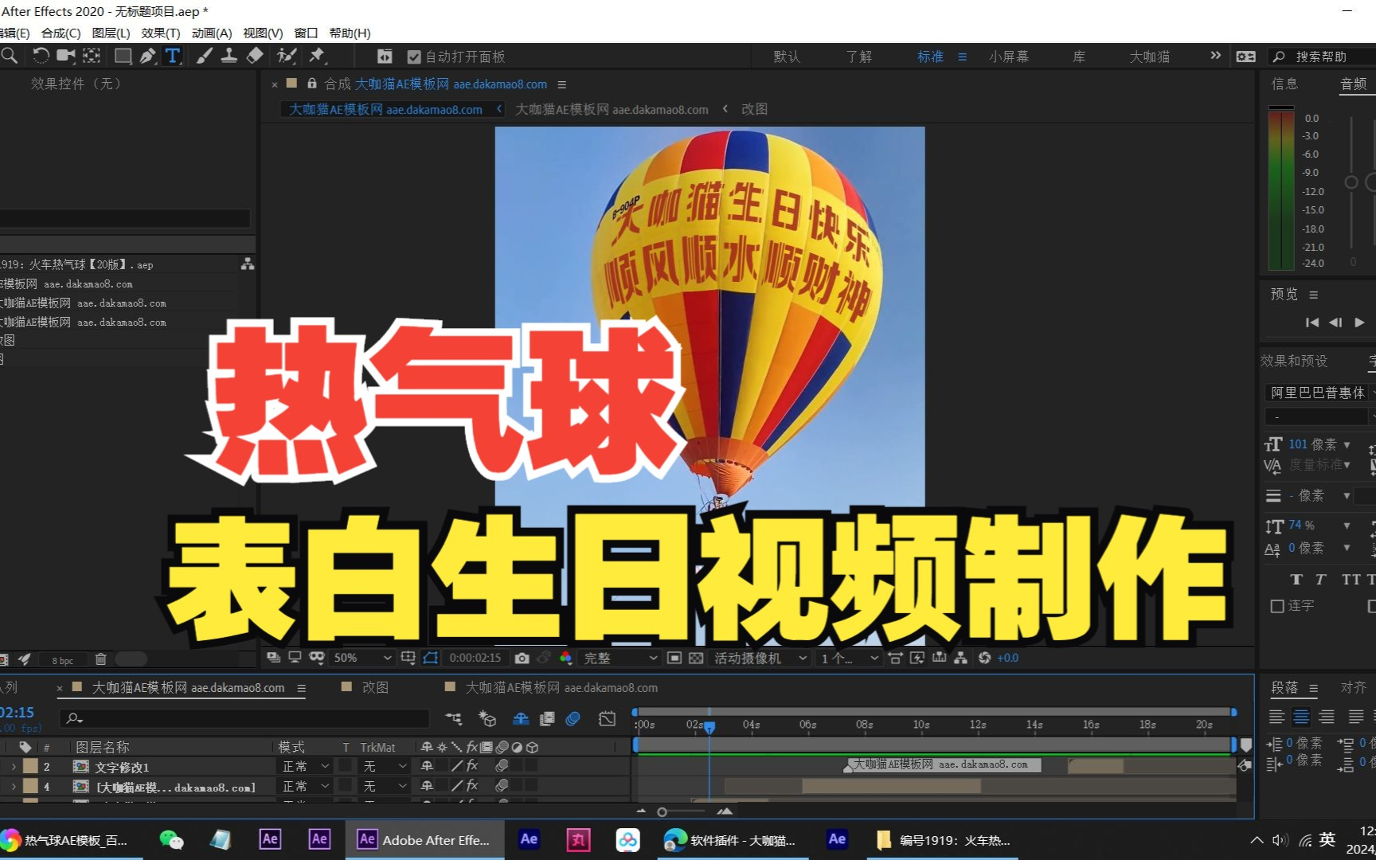Viewport: 1376px width, 860px height.
Task: Open the 图层(L) menu
Action: [111, 33]
